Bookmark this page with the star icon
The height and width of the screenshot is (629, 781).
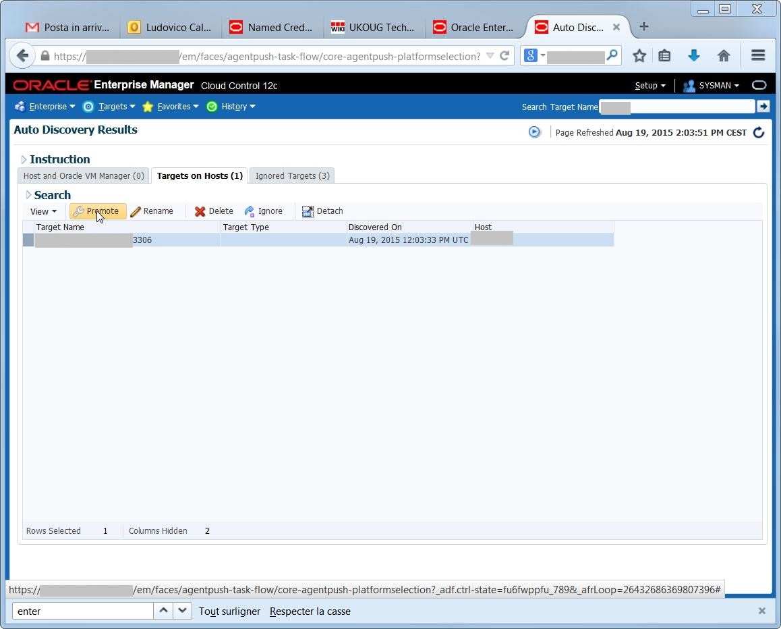point(639,56)
